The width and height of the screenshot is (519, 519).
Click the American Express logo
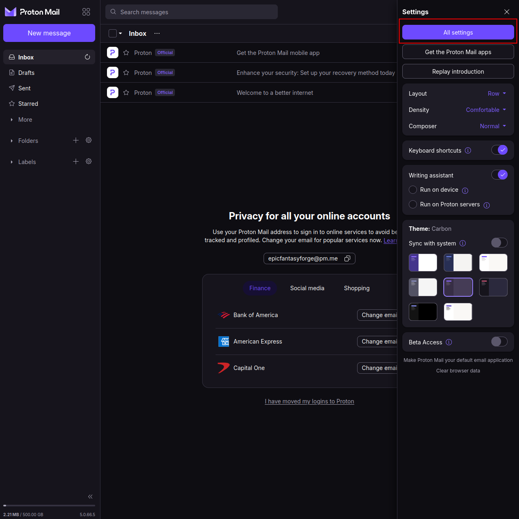click(x=224, y=341)
